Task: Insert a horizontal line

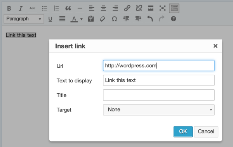Action: [80, 8]
